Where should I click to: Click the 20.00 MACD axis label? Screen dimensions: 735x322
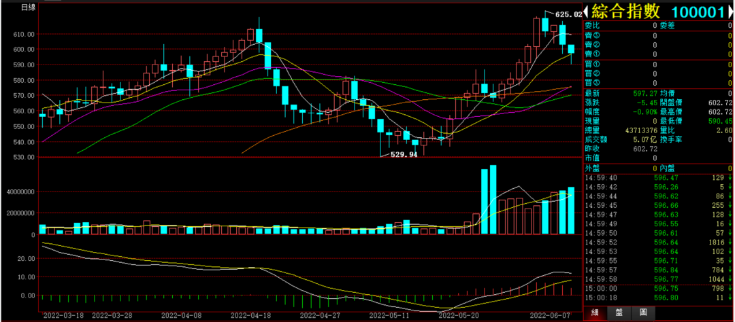[28, 258]
